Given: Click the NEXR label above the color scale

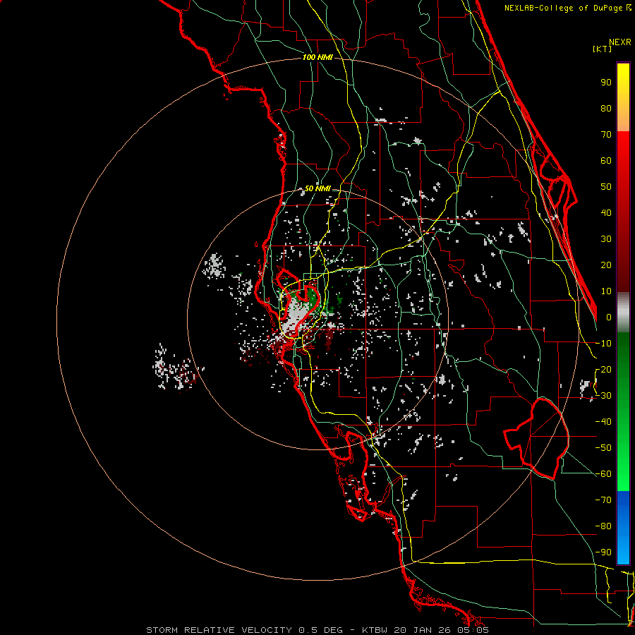Looking at the screenshot, I should 620,42.
